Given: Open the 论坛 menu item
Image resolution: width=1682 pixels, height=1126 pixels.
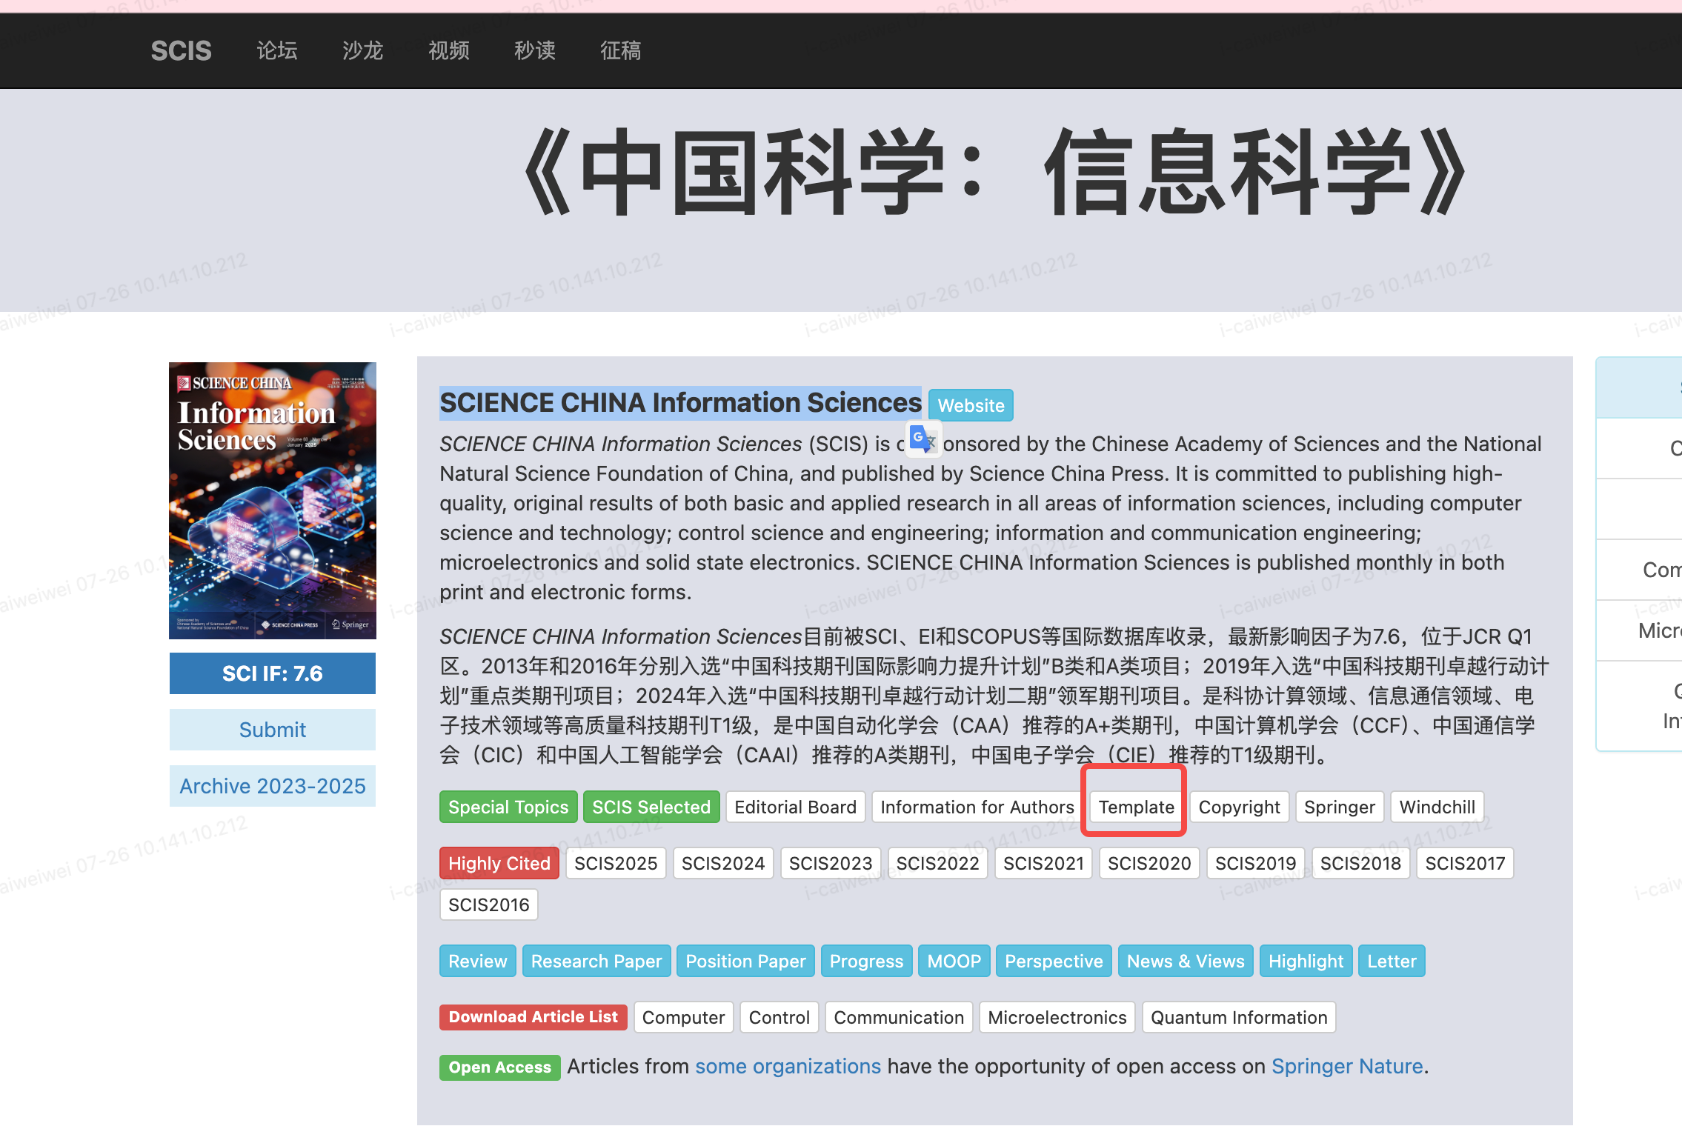Looking at the screenshot, I should [277, 50].
